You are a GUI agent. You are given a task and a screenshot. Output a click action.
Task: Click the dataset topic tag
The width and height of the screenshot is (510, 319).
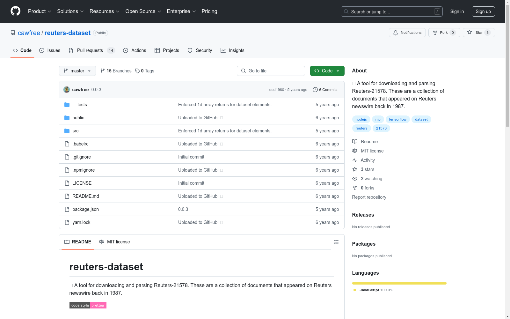coord(421,119)
